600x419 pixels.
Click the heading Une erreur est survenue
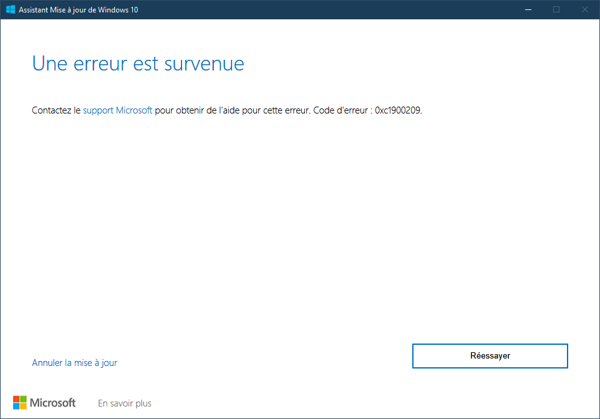point(138,64)
